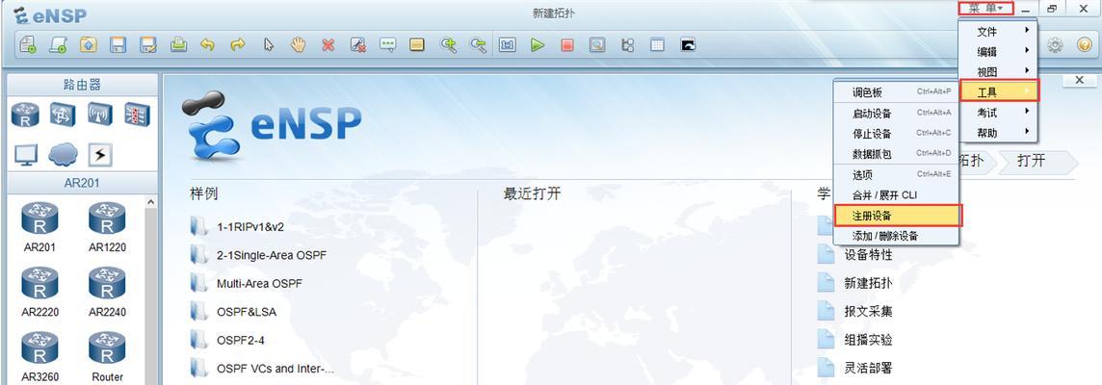Open the 菜单 dropdown button
Viewport: 1102px width, 385px height.
(986, 9)
